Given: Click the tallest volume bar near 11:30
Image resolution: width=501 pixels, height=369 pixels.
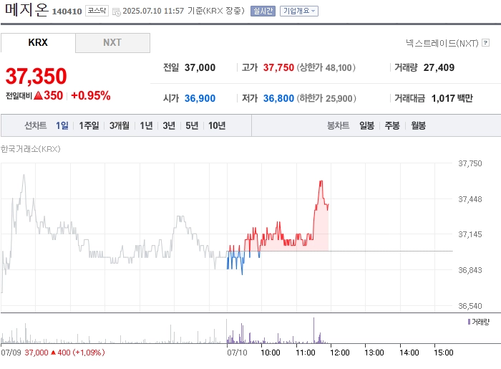Looking at the screenshot, I should (313, 330).
